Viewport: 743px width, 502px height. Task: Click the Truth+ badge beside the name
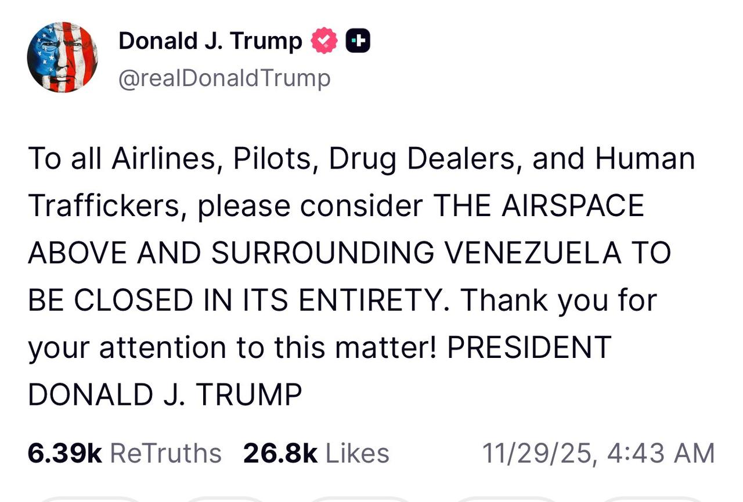357,40
